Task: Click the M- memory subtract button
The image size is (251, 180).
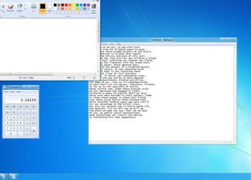Action: [x=34, y=107]
